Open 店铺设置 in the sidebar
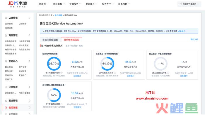This screenshot has width=205, height=115. 9,28
